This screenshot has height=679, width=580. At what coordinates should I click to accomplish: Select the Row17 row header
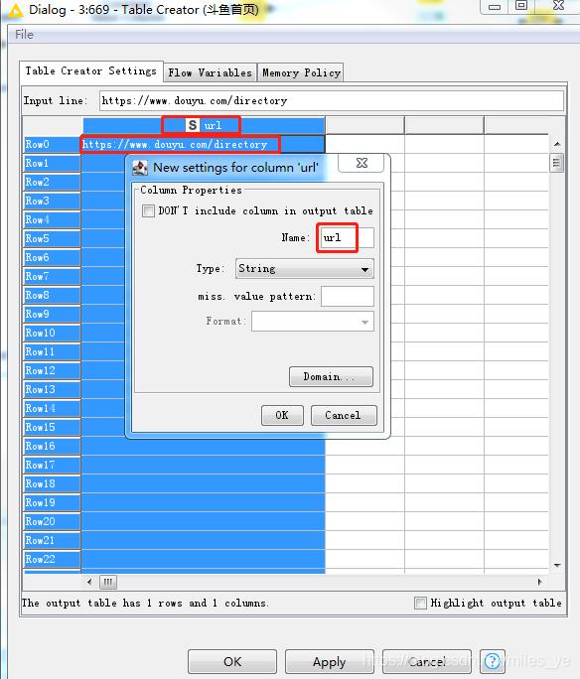(52, 465)
